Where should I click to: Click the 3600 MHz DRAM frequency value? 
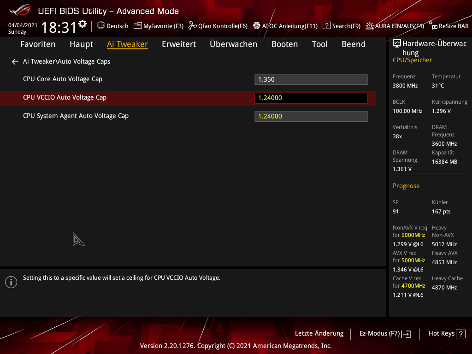pos(444,144)
